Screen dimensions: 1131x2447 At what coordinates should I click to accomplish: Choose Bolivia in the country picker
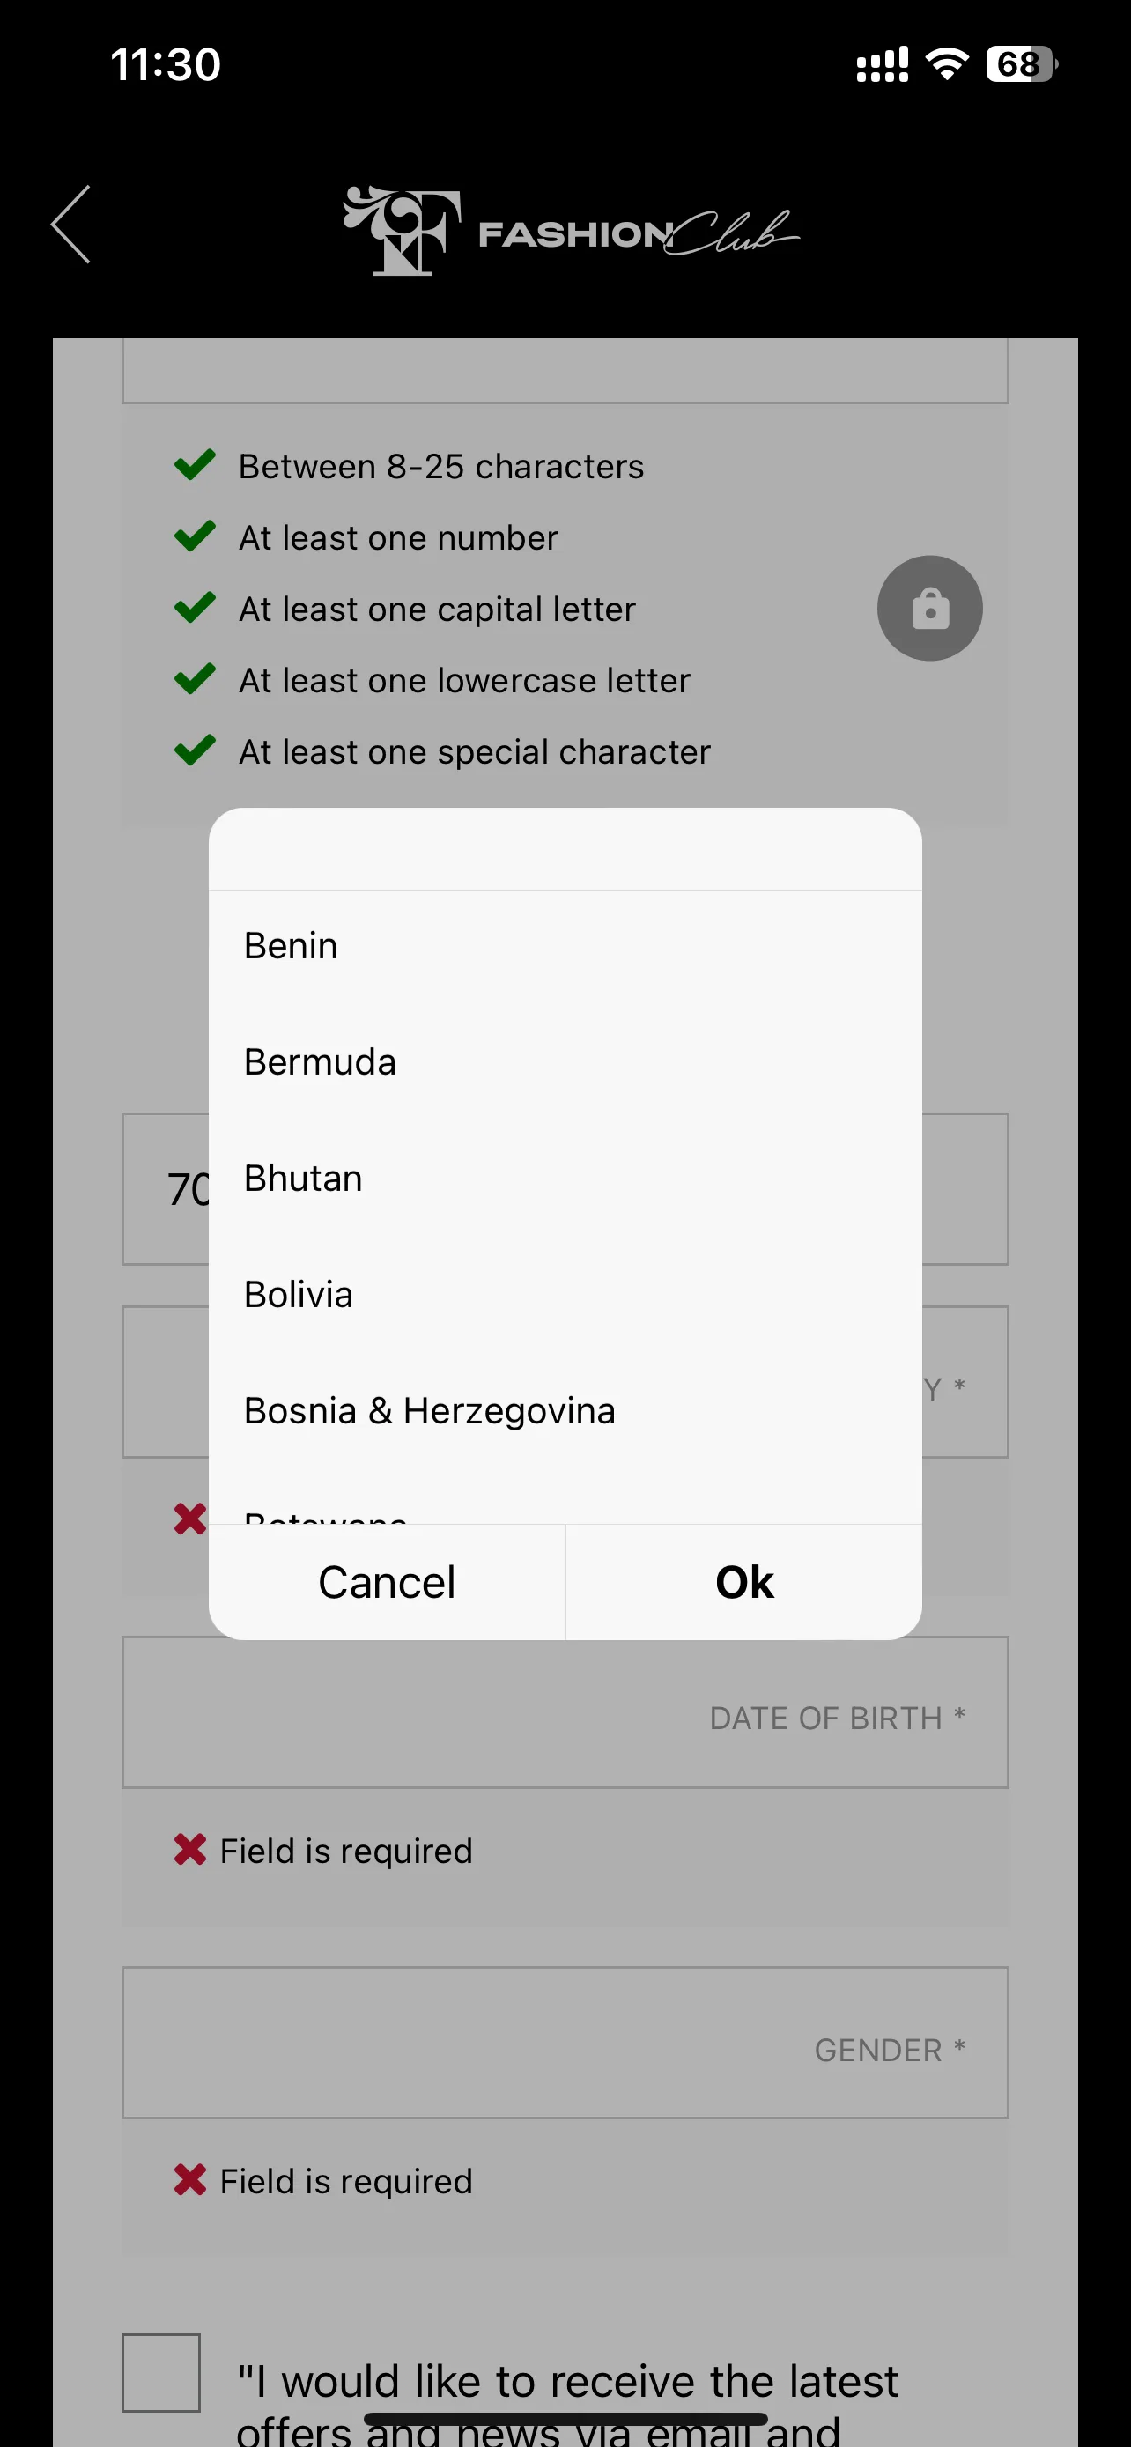point(565,1295)
